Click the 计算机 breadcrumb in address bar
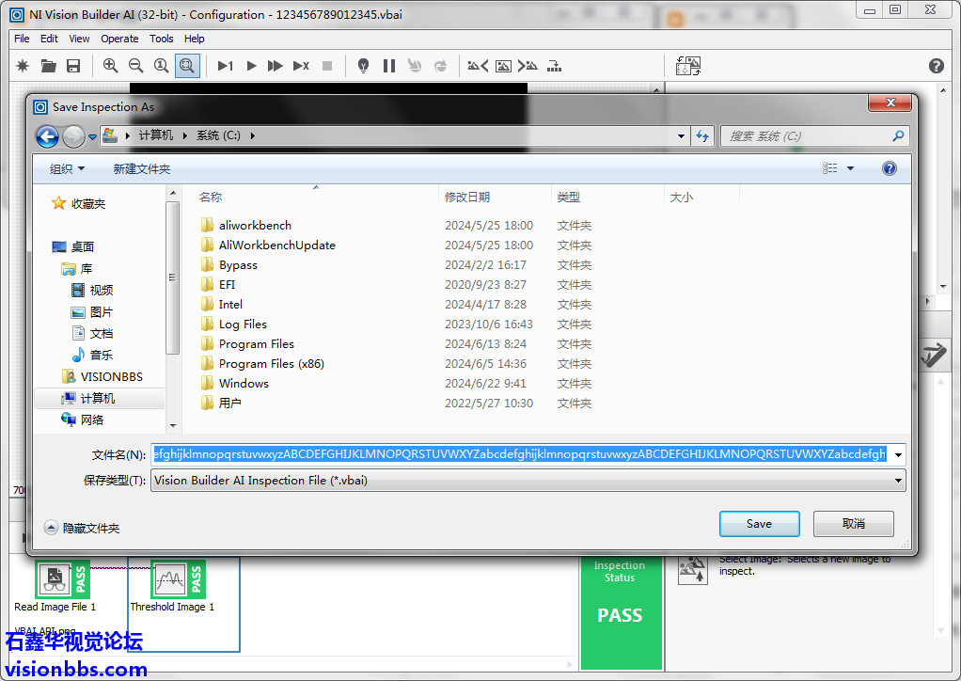This screenshot has height=681, width=961. coord(156,135)
